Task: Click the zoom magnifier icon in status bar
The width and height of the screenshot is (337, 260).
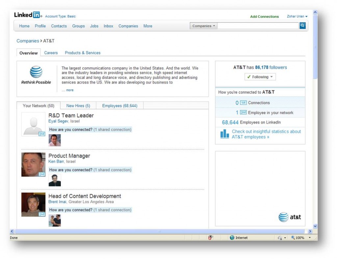Action: point(293,237)
